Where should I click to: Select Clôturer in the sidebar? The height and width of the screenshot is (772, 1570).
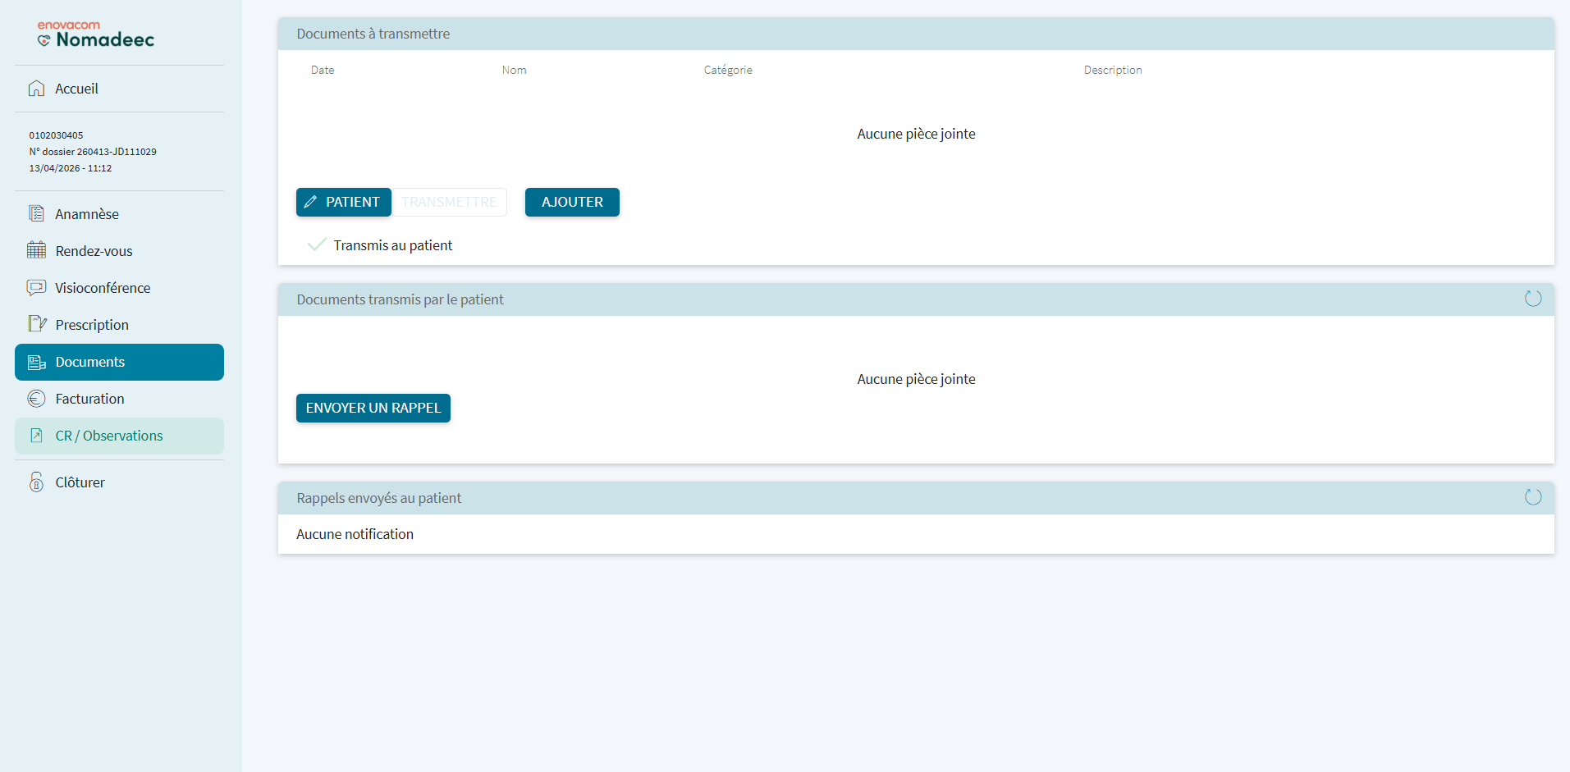[119, 482]
